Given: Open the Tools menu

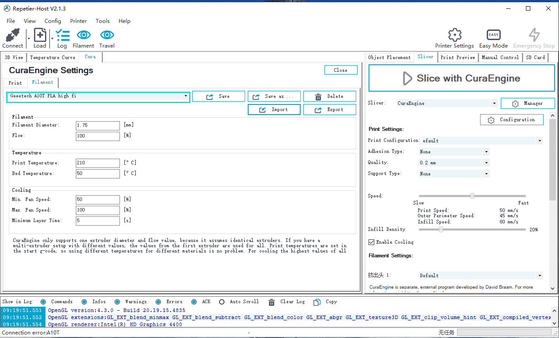Looking at the screenshot, I should pos(102,21).
